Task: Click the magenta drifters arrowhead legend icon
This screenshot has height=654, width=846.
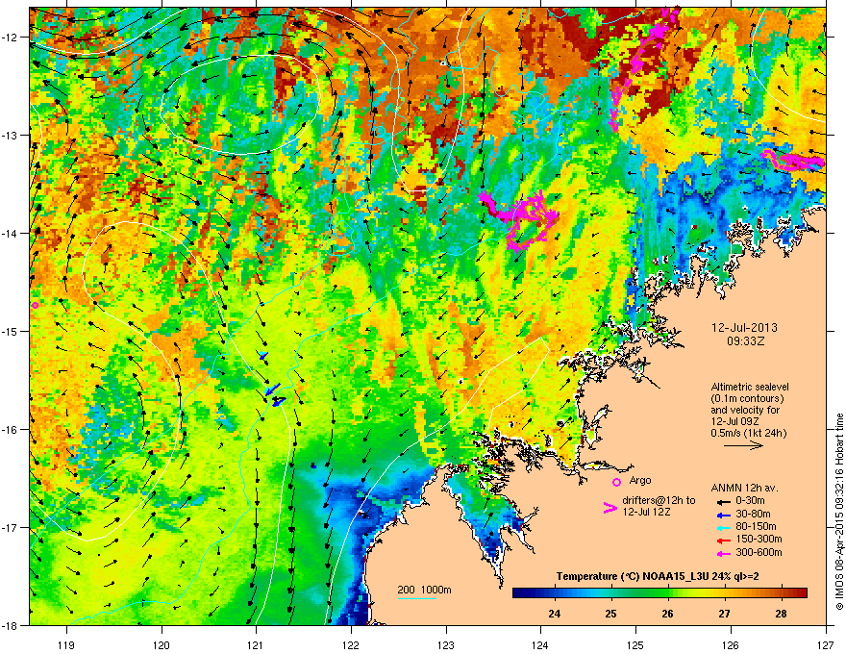Action: point(609,509)
